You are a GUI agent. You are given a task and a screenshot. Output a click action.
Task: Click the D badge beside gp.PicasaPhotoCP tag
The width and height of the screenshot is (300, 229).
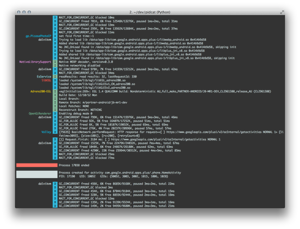pos(55,36)
